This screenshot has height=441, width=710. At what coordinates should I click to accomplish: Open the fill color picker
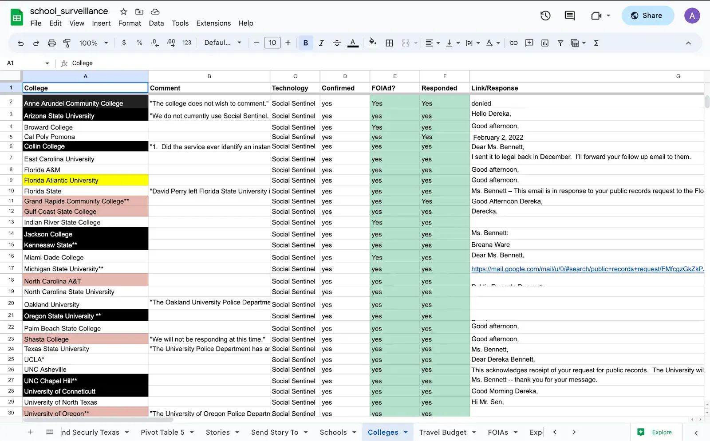click(373, 42)
